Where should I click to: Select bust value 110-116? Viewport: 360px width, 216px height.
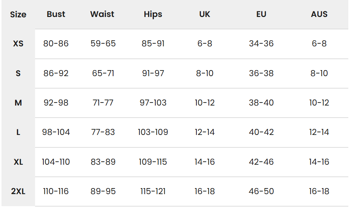click(x=56, y=191)
